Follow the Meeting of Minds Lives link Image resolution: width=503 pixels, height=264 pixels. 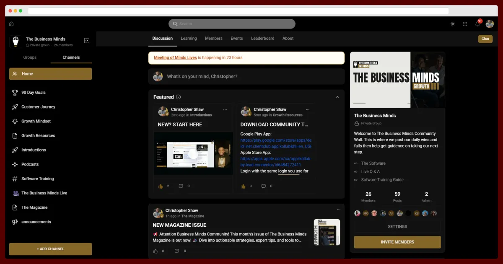click(x=175, y=58)
